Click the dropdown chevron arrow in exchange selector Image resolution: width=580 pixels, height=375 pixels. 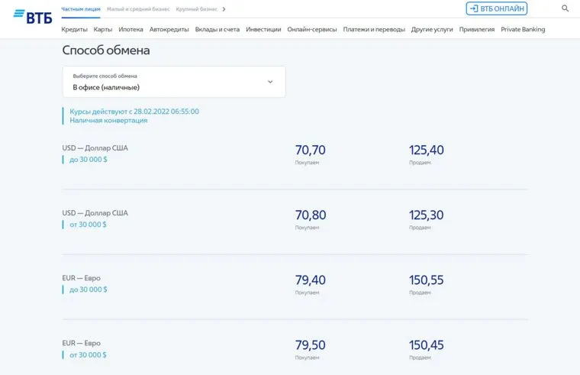point(269,82)
